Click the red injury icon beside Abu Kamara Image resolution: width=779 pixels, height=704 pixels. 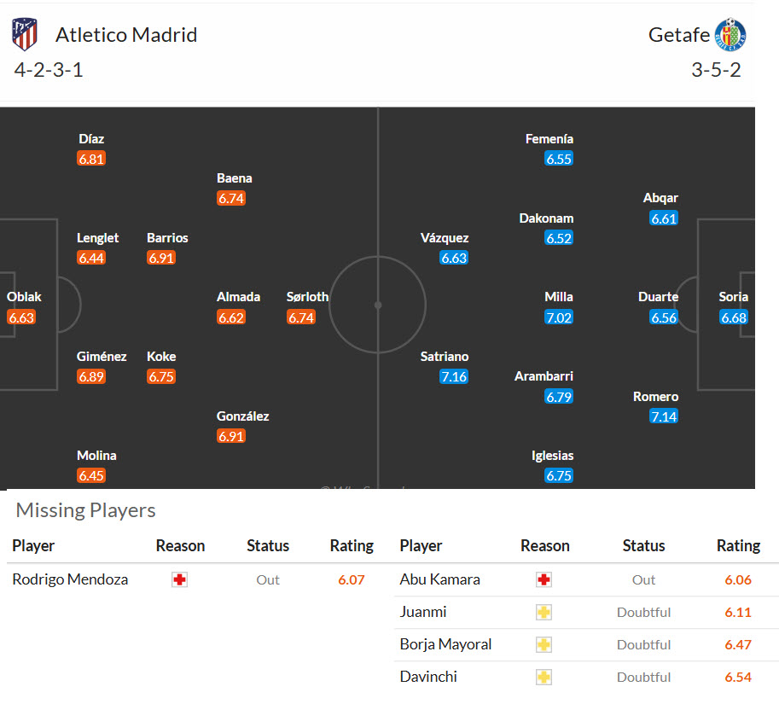pyautogui.click(x=544, y=579)
